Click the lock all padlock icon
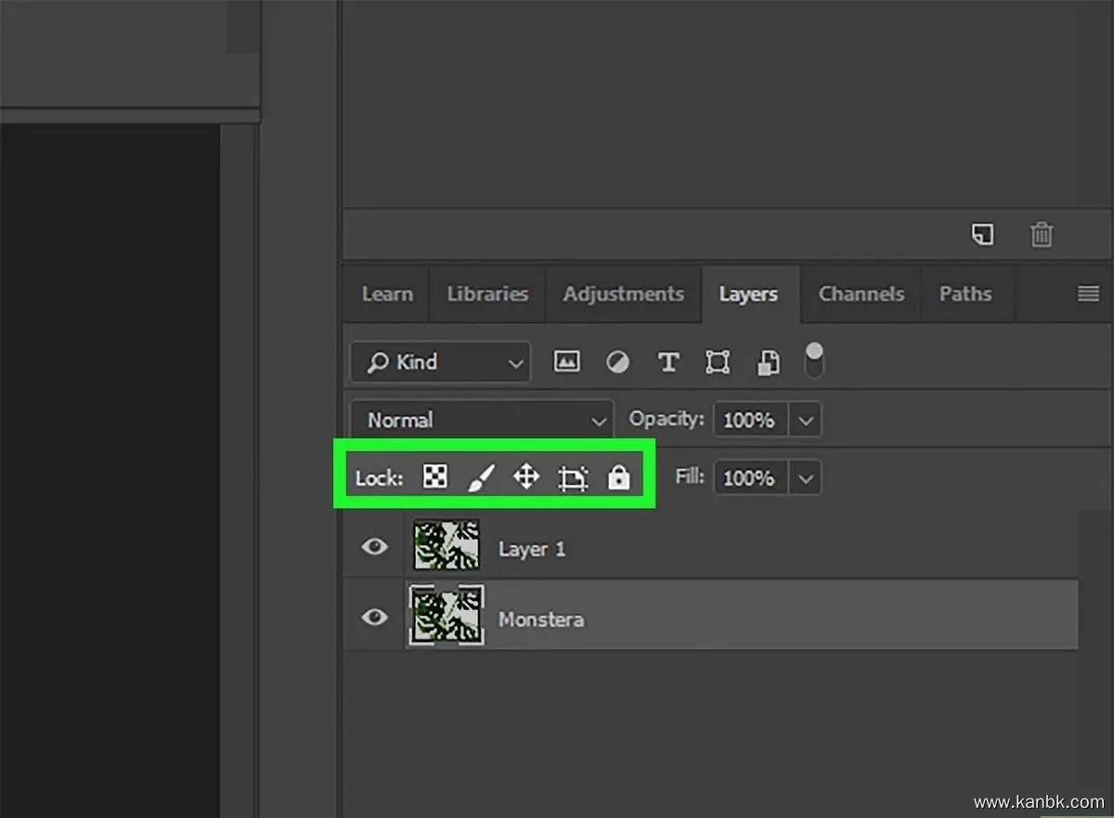Image resolution: width=1114 pixels, height=818 pixels. (618, 478)
